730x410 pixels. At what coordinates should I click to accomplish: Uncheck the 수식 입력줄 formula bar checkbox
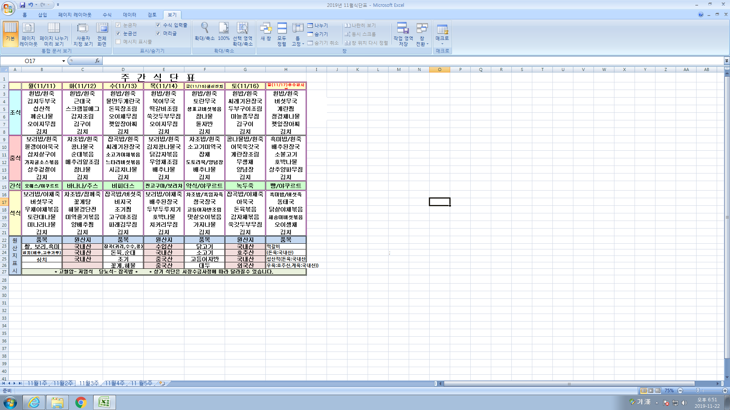pos(158,25)
